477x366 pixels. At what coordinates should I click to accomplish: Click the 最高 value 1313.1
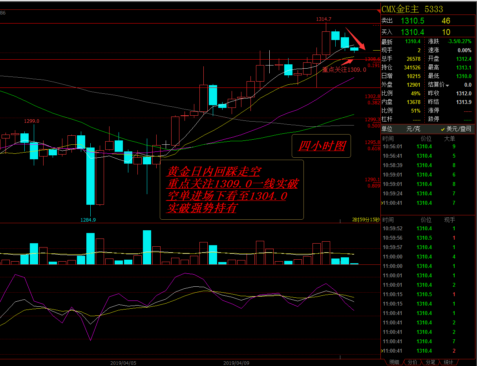[464, 67]
